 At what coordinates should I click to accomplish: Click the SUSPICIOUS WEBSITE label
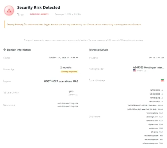pyautogui.click(x=39, y=14)
